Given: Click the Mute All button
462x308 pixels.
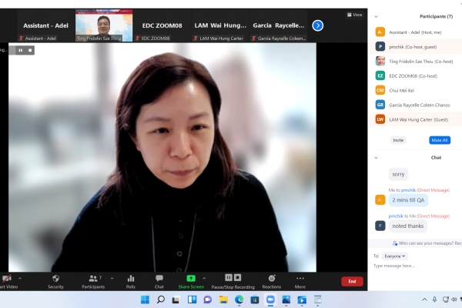Looking at the screenshot, I should [440, 140].
